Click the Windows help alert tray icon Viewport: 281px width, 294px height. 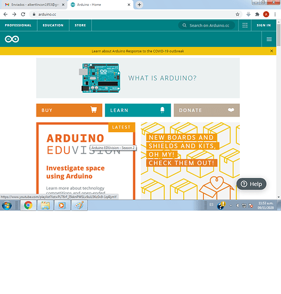(222, 205)
